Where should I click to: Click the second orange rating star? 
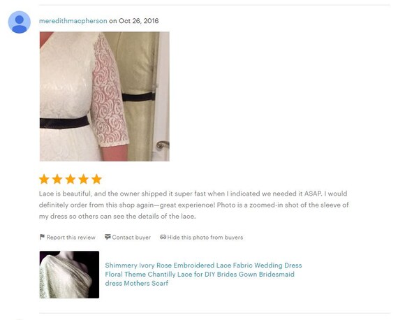(x=57, y=180)
